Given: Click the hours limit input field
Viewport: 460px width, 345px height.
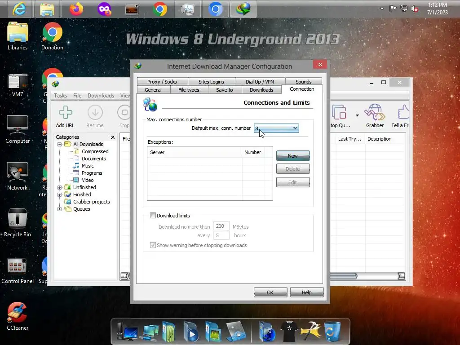Looking at the screenshot, I should pyautogui.click(x=221, y=235).
